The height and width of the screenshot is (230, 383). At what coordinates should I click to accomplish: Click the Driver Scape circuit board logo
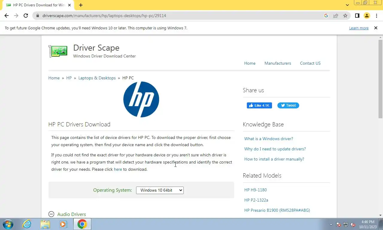pos(58,51)
